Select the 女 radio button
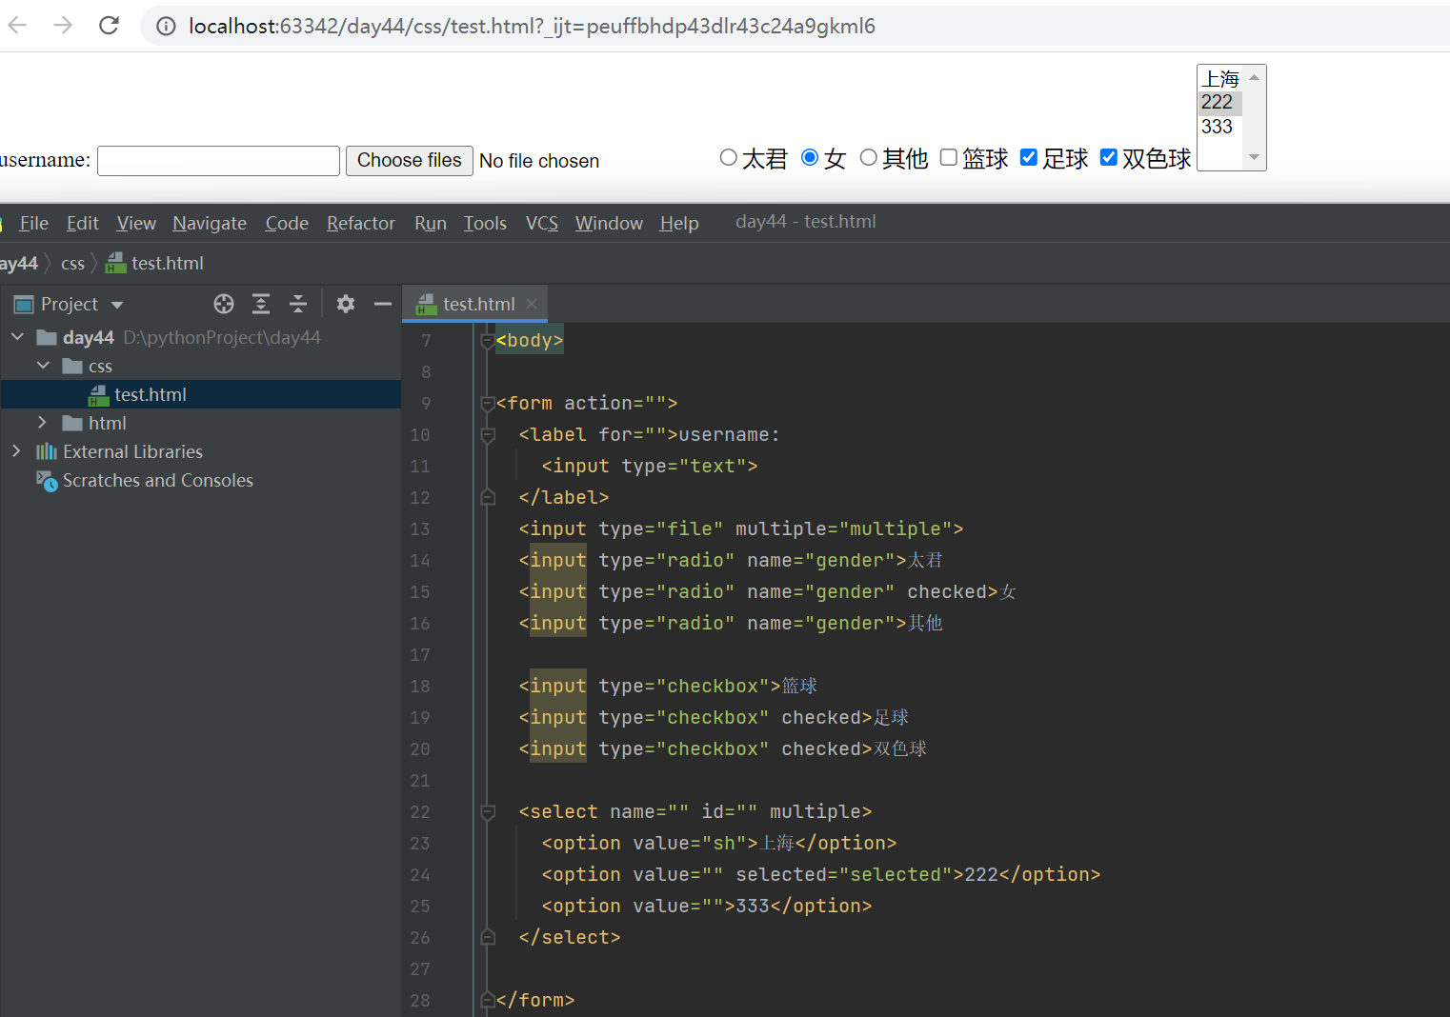Viewport: 1450px width, 1017px height. pyautogui.click(x=810, y=157)
